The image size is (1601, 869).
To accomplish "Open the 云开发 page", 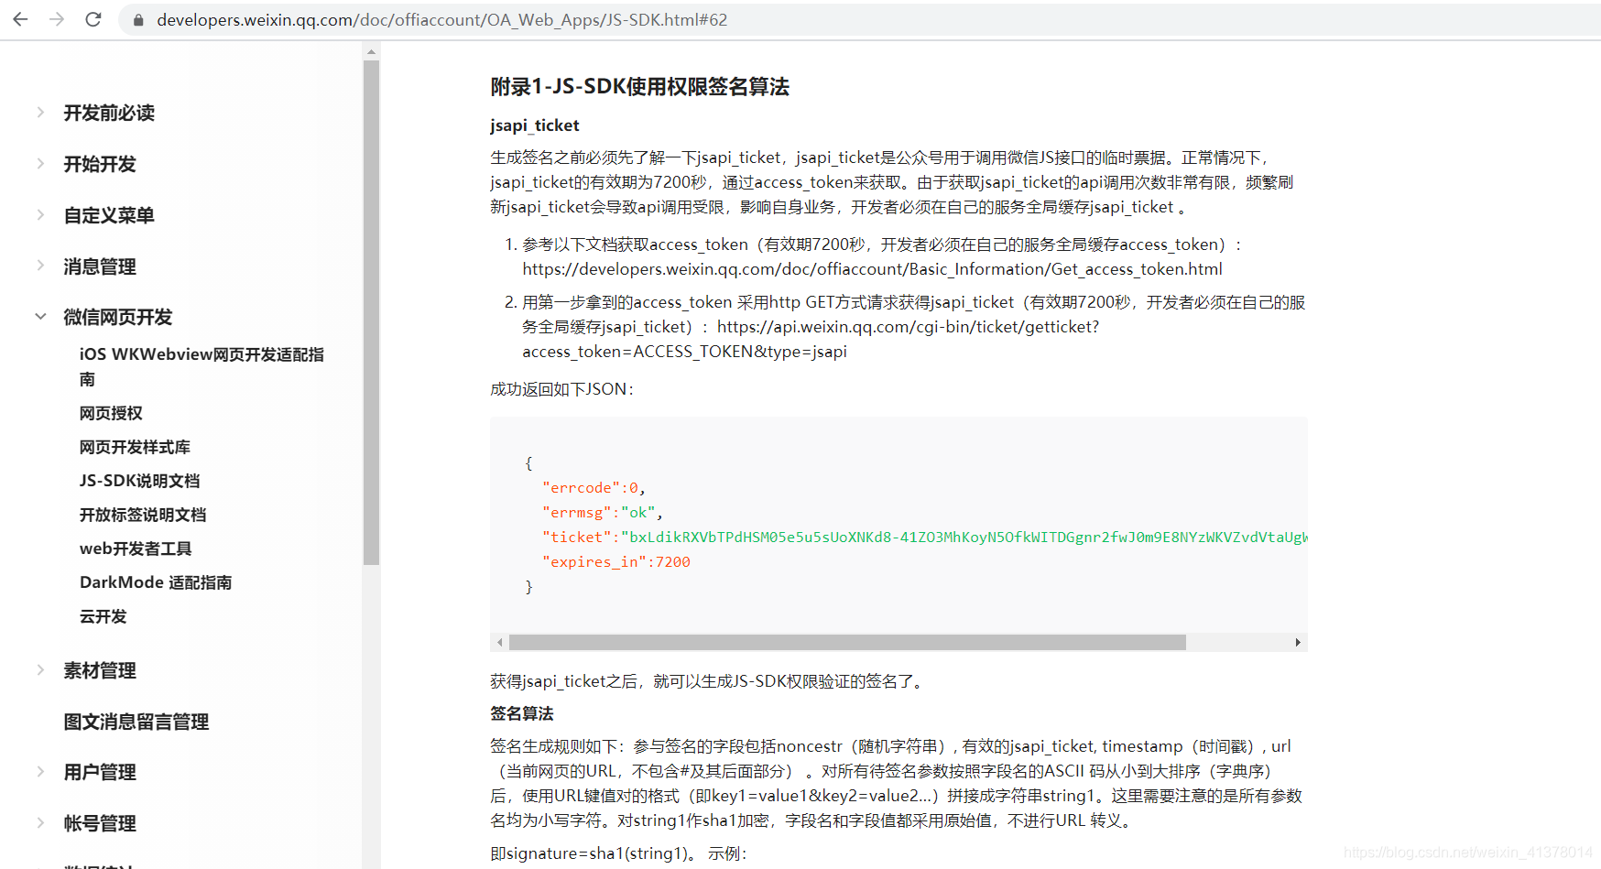I will click(103, 616).
